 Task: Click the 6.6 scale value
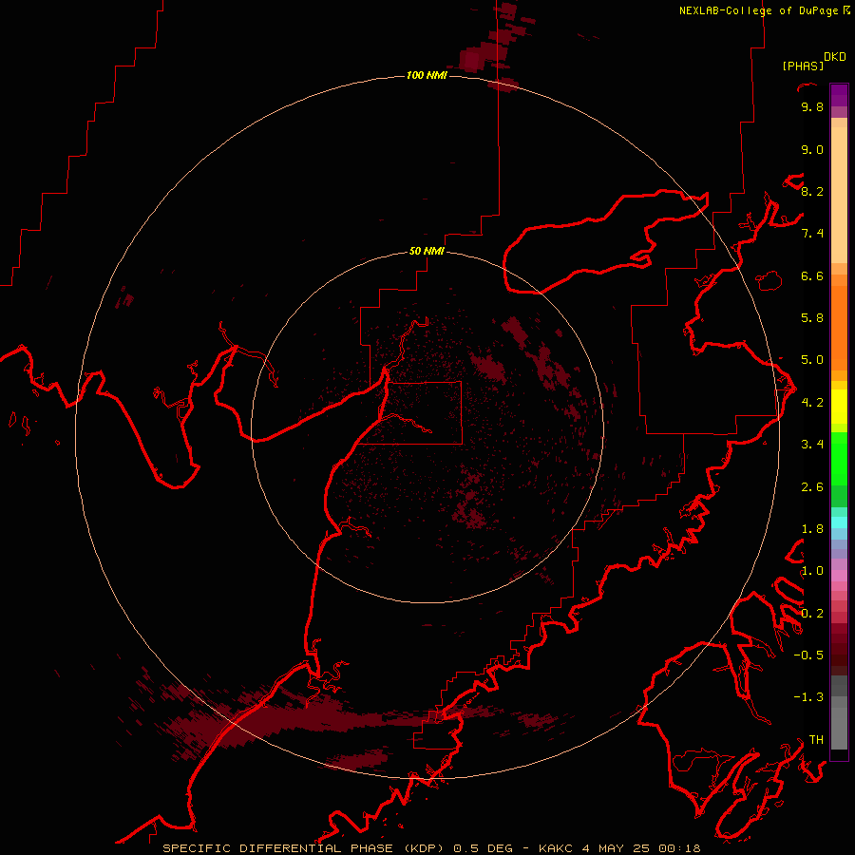tap(812, 275)
